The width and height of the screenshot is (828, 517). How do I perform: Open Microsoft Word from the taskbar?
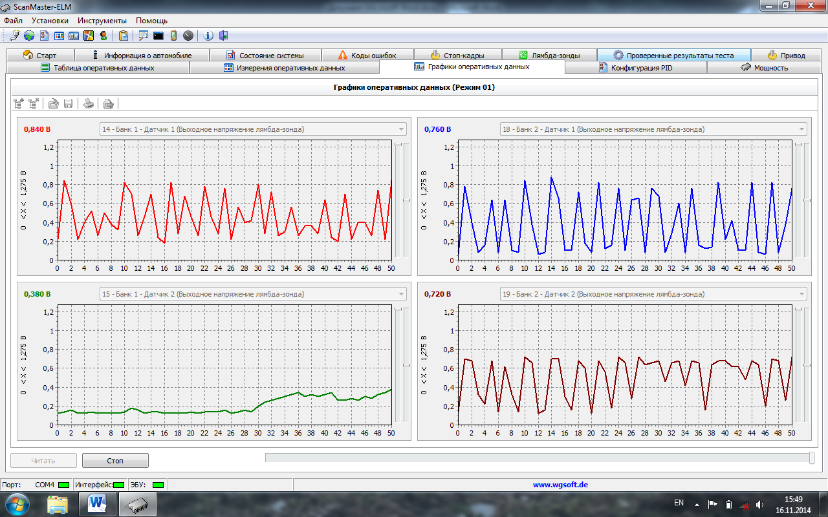pos(97,503)
